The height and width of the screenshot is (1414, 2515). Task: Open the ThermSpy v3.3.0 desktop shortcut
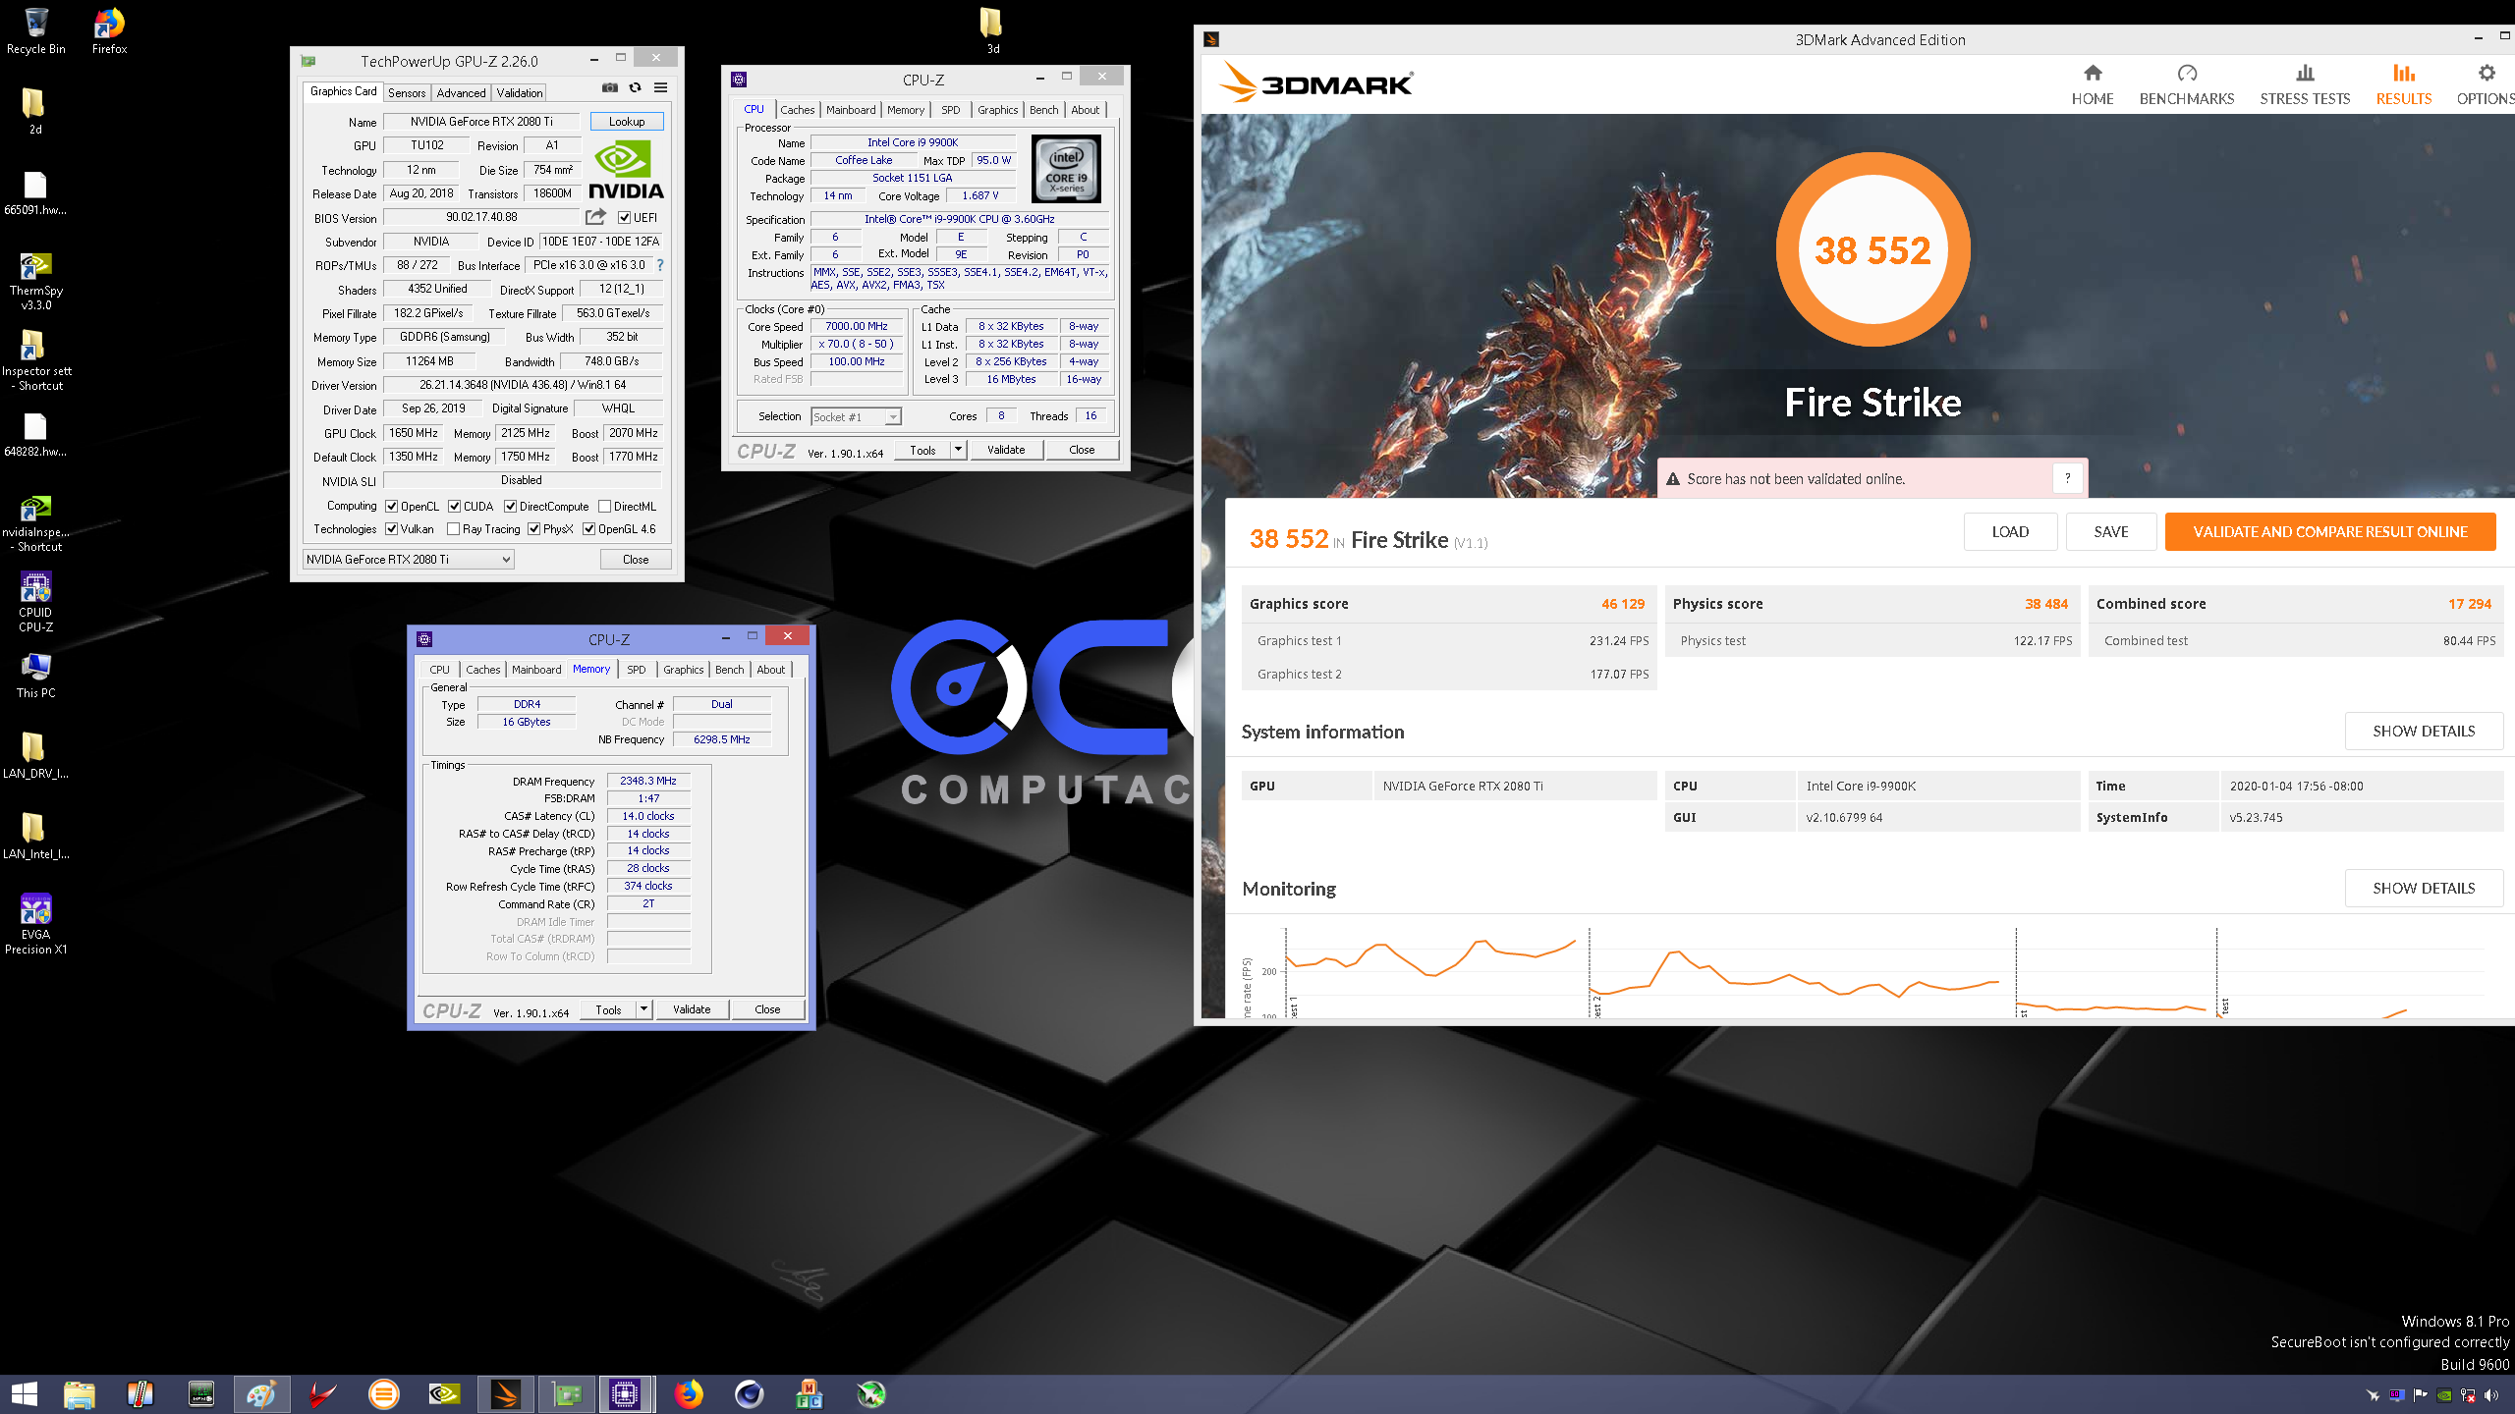click(35, 281)
